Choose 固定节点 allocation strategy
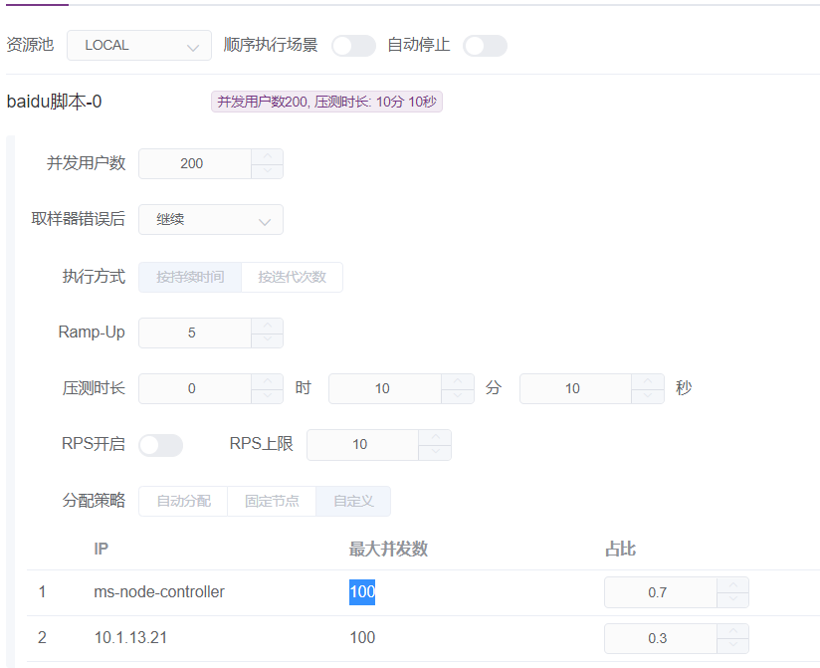This screenshot has height=668, width=820. (272, 501)
